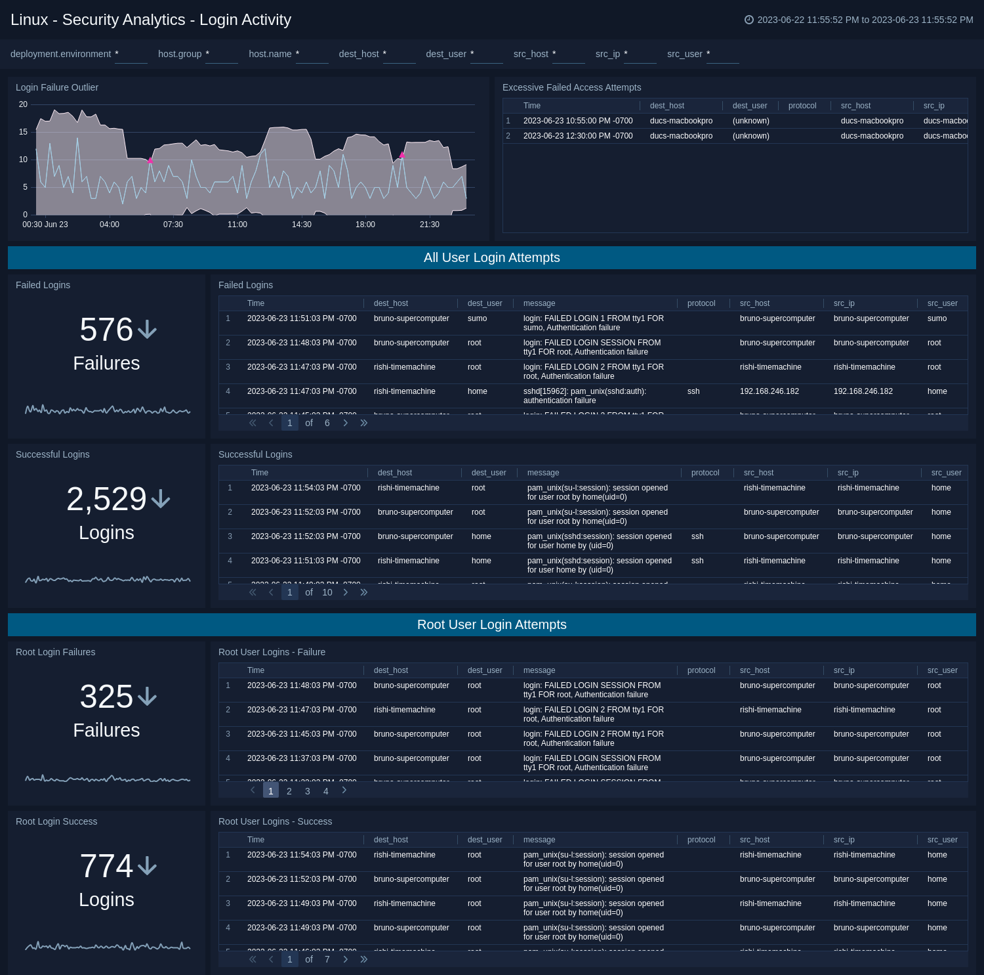Click the second pink outlier marker near 21:30
The height and width of the screenshot is (975, 984).
point(402,155)
